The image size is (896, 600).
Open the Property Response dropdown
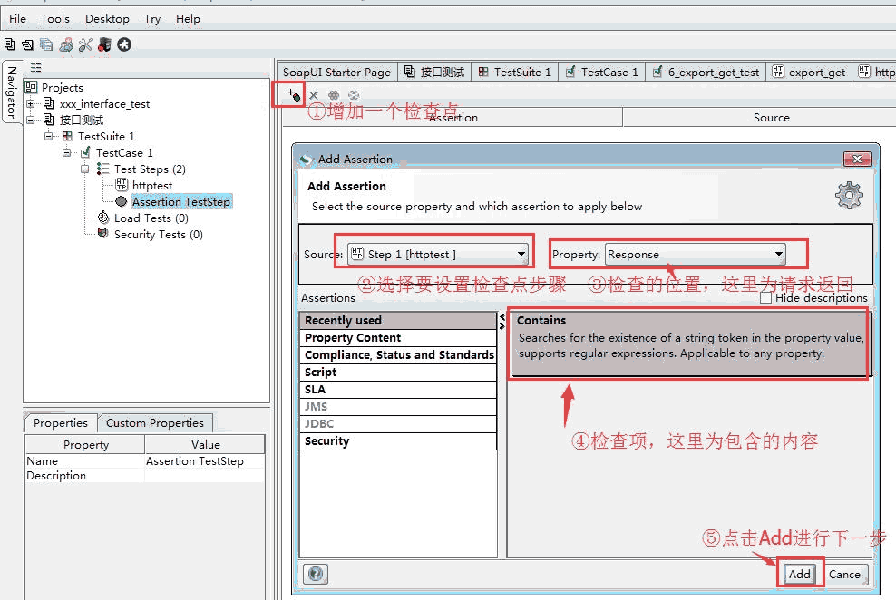click(x=695, y=254)
